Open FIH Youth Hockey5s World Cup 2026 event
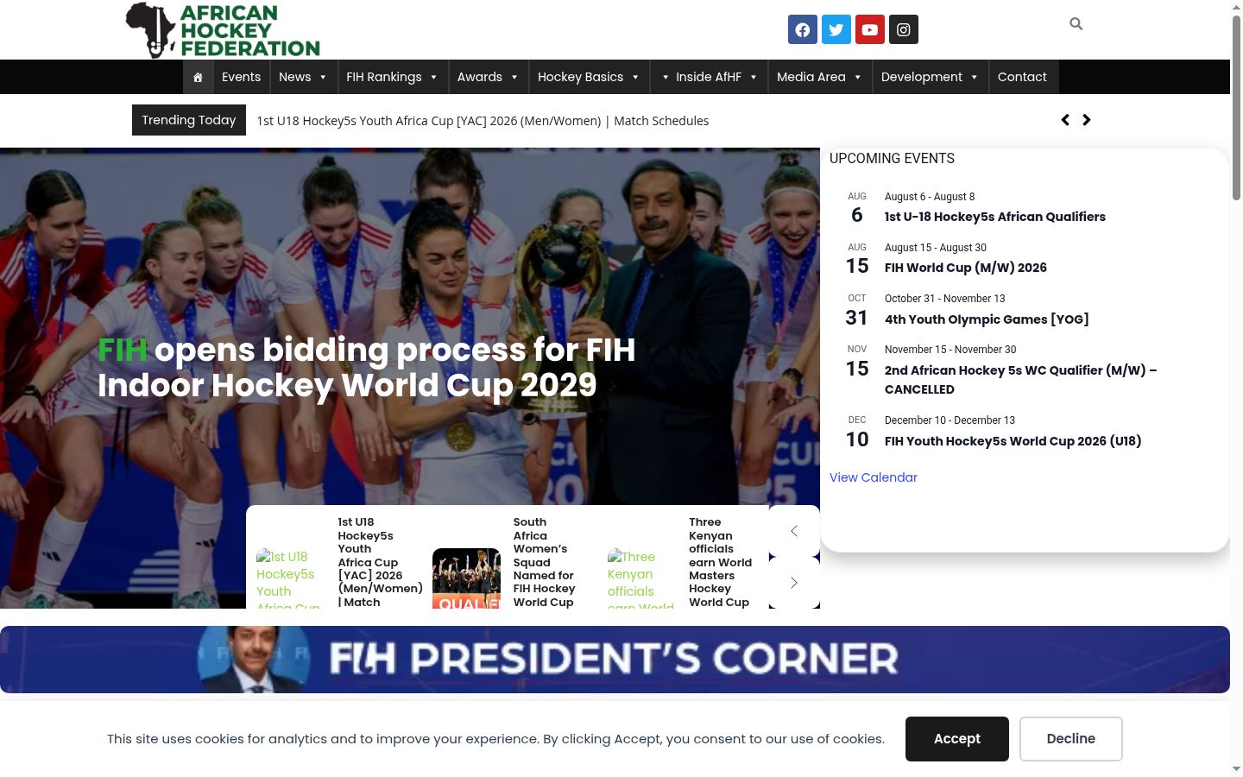The image size is (1243, 777). [x=1013, y=441]
